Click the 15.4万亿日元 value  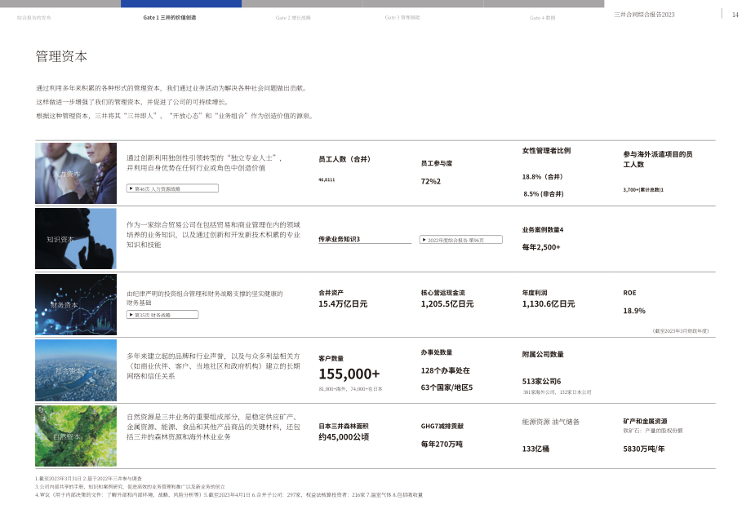[343, 303]
